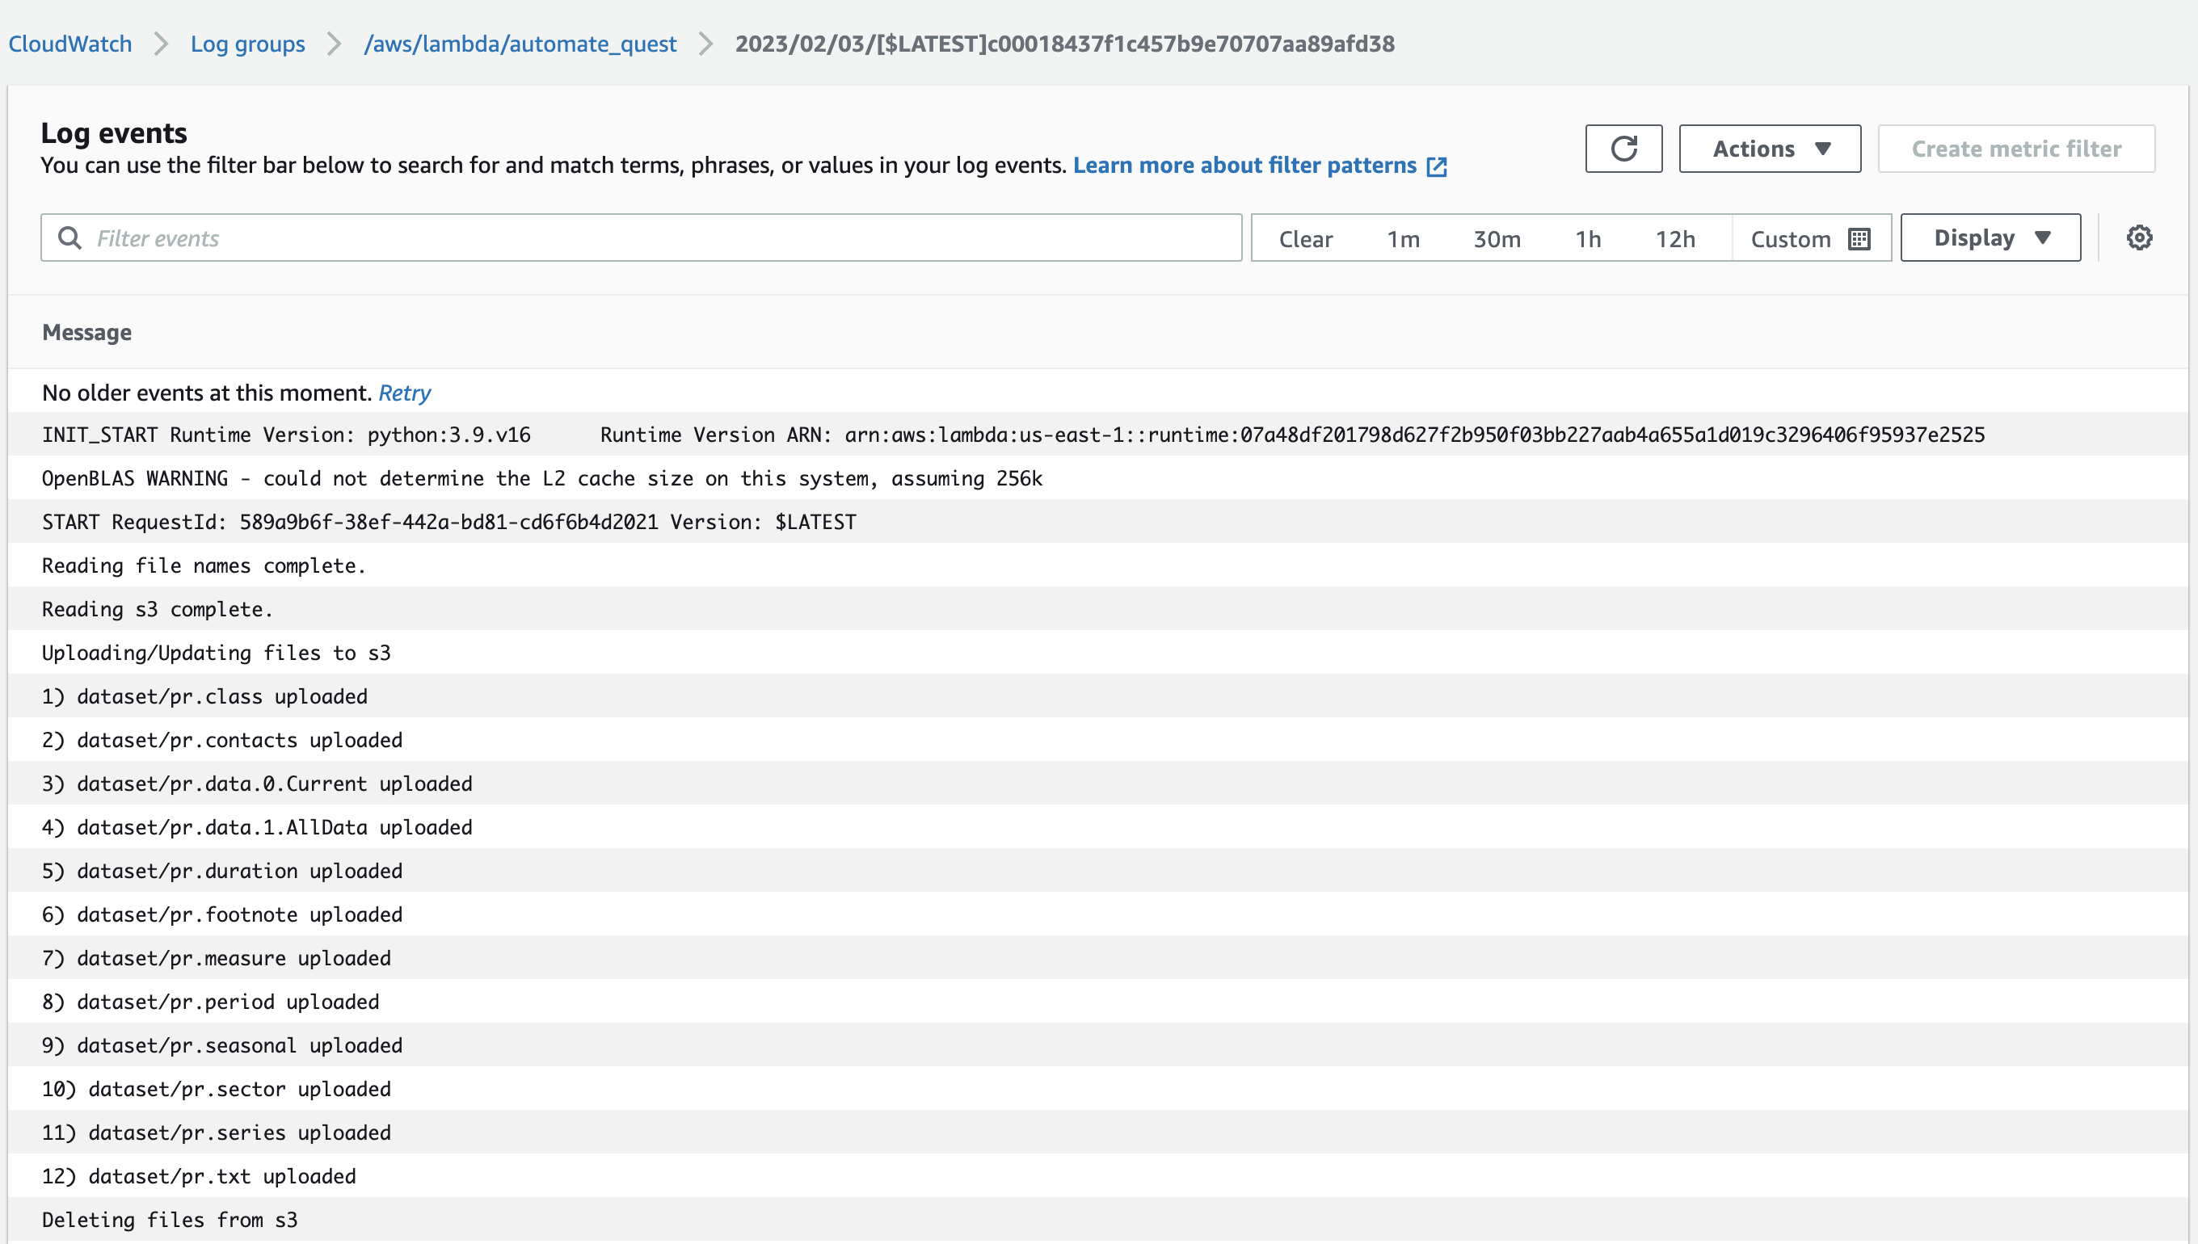Click the refresh log events icon
Image resolution: width=2198 pixels, height=1244 pixels.
click(1623, 149)
